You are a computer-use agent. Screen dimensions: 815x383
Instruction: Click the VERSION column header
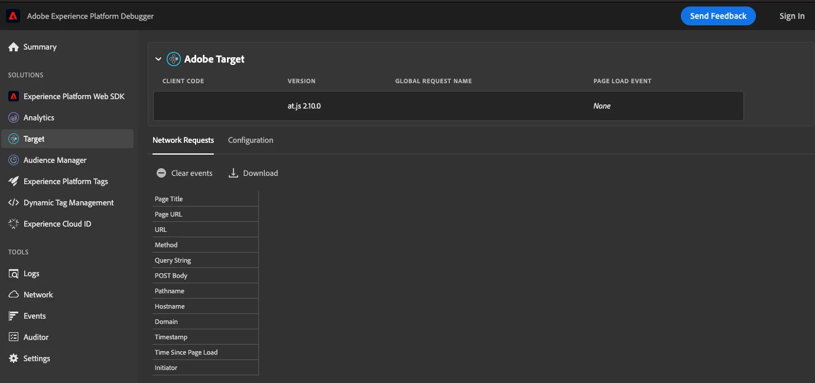301,81
